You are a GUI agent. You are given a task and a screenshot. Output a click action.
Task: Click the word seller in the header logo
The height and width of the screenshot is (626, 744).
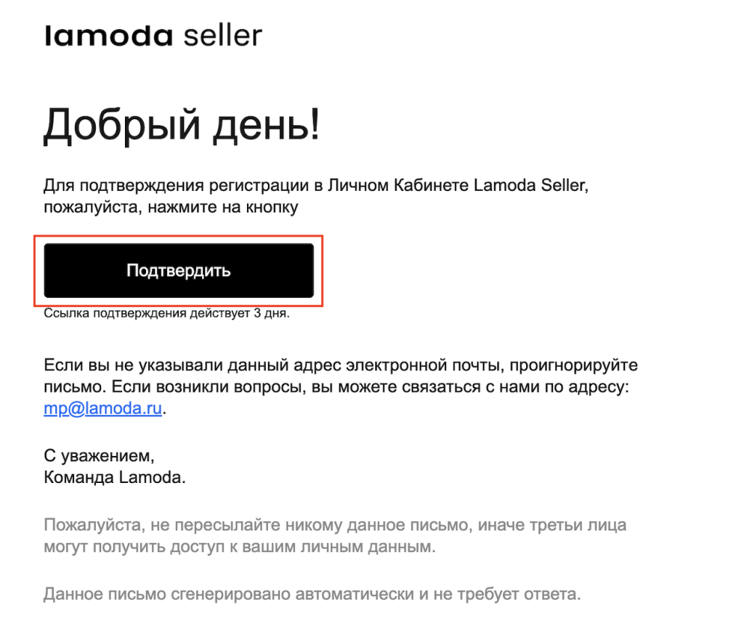point(222,36)
